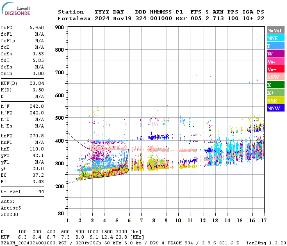Click the MUF(D) value 20.84
Screen dimensions: 287x246
(x=37, y=84)
